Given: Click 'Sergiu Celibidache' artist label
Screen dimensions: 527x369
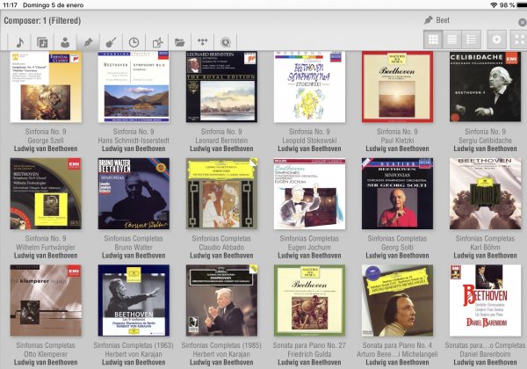Looking at the screenshot, I should [x=486, y=141].
